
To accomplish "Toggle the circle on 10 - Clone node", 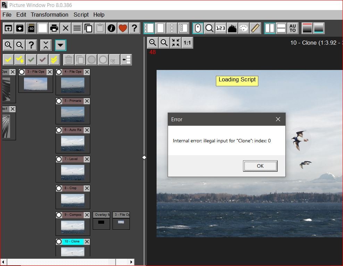I will point(59,241).
